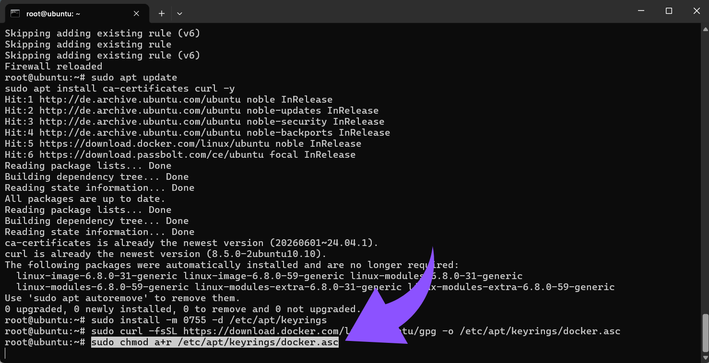Click the Hit:4 noble-backports line

pyautogui.click(x=198, y=132)
